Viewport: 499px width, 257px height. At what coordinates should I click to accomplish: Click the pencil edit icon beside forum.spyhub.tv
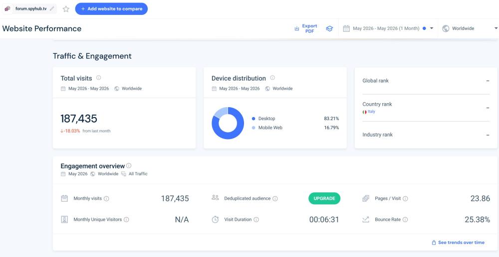click(52, 8)
